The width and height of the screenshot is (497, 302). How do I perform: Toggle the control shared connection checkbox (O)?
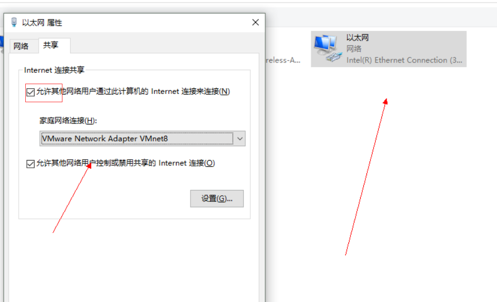30,164
